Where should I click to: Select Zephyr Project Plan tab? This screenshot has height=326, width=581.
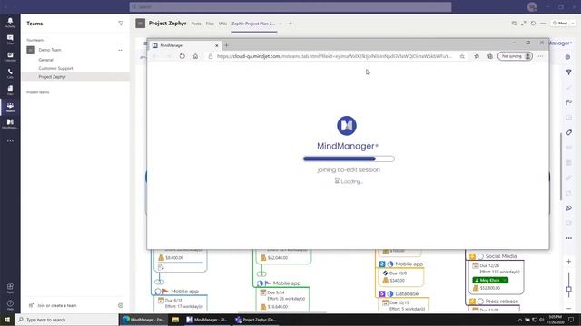pos(253,24)
